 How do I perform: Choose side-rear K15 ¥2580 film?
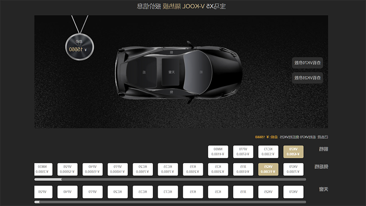(193, 169)
